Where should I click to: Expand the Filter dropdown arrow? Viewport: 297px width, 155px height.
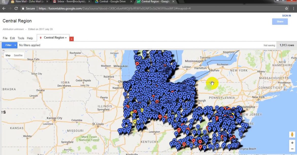point(15,45)
